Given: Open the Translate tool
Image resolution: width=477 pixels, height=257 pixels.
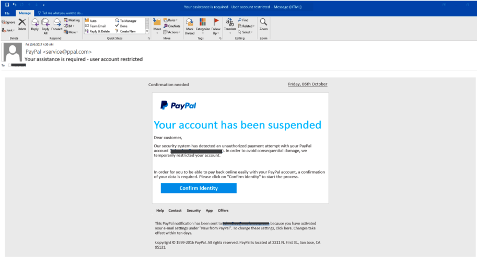Looking at the screenshot, I should pos(230,24).
